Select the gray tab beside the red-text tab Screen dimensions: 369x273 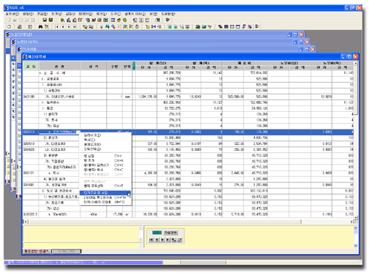(x=67, y=251)
